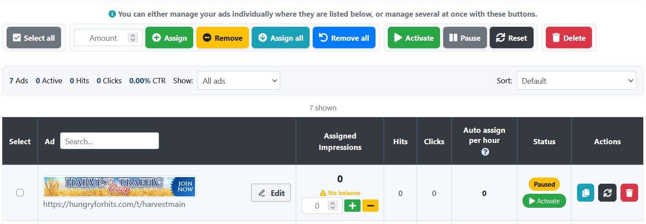The image size is (646, 224).
Task: Click the Assign all button
Action: 281,38
